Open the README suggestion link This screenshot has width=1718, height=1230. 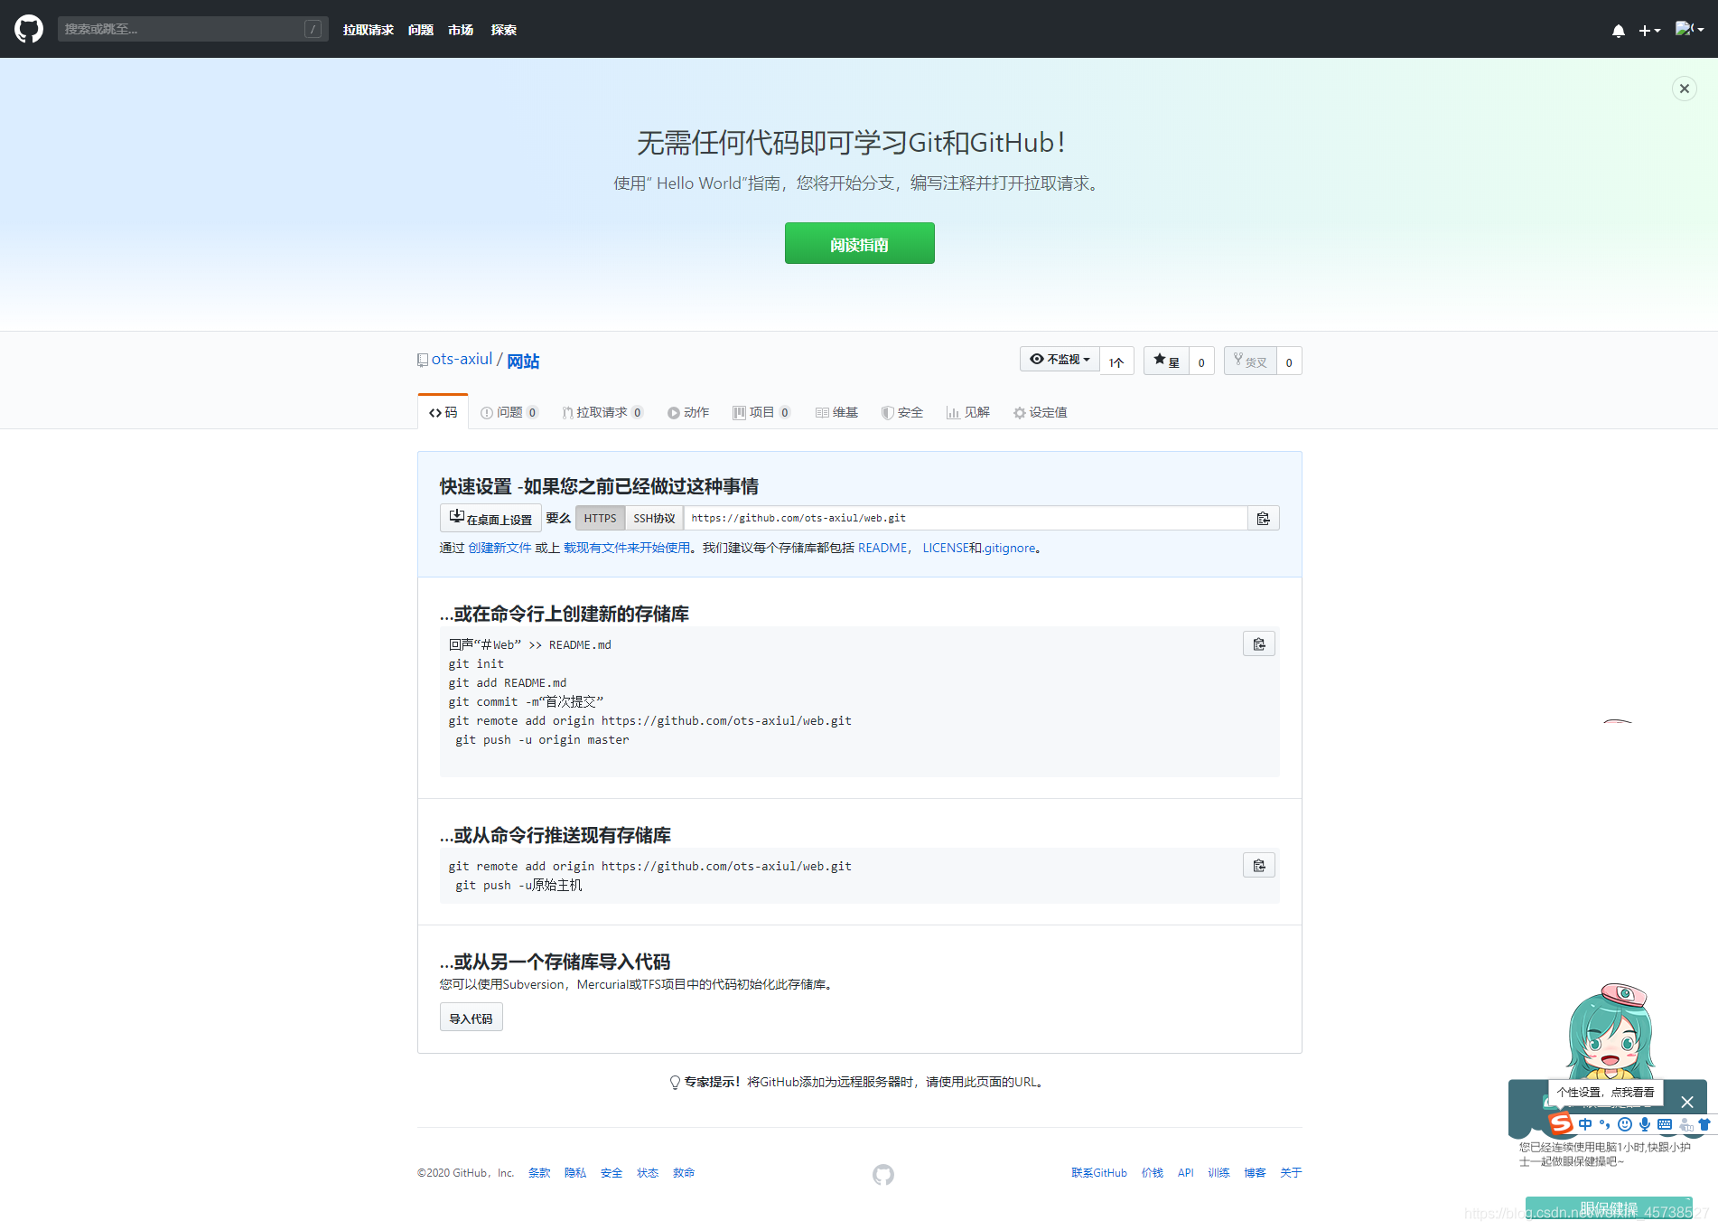[x=882, y=548]
